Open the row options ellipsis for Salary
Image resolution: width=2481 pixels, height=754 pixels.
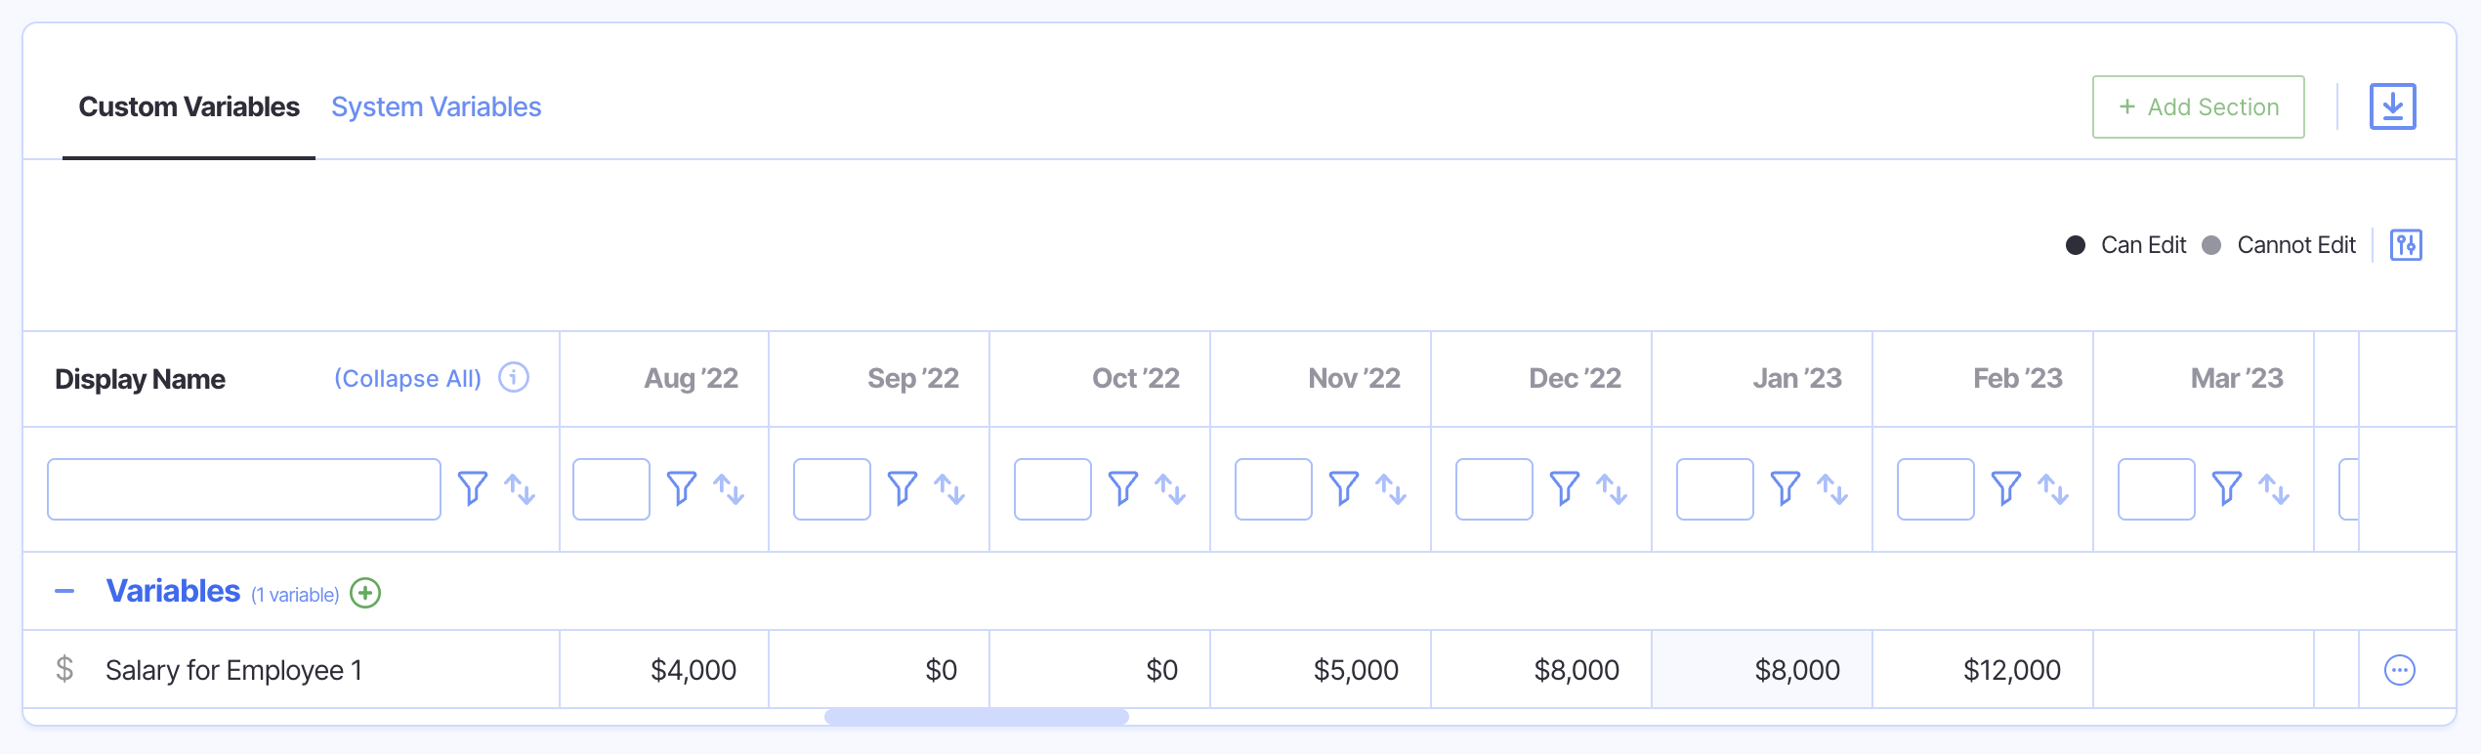[2399, 670]
